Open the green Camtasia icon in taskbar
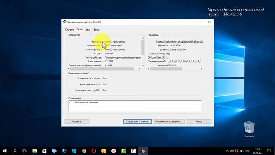This screenshot has height=155, width=275. pos(123,151)
